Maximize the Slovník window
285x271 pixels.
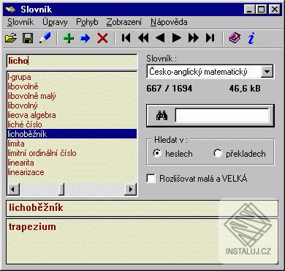261,10
